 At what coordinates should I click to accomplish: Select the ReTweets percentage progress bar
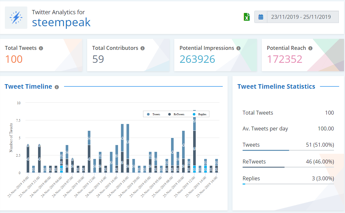288,167
